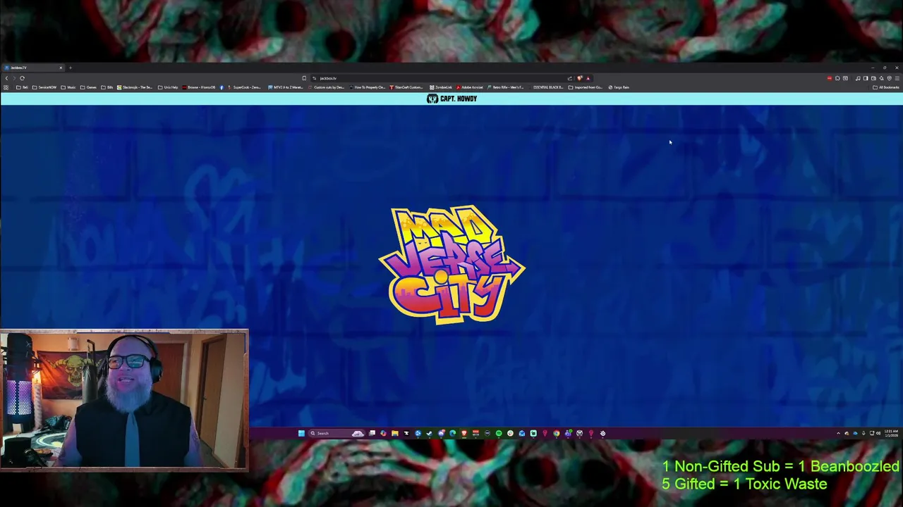Click the CAPT. HOWDY player name banner
Viewport: 903px width, 507px height.
click(x=451, y=99)
